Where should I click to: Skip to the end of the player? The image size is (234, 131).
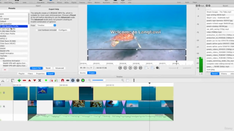point(140,68)
